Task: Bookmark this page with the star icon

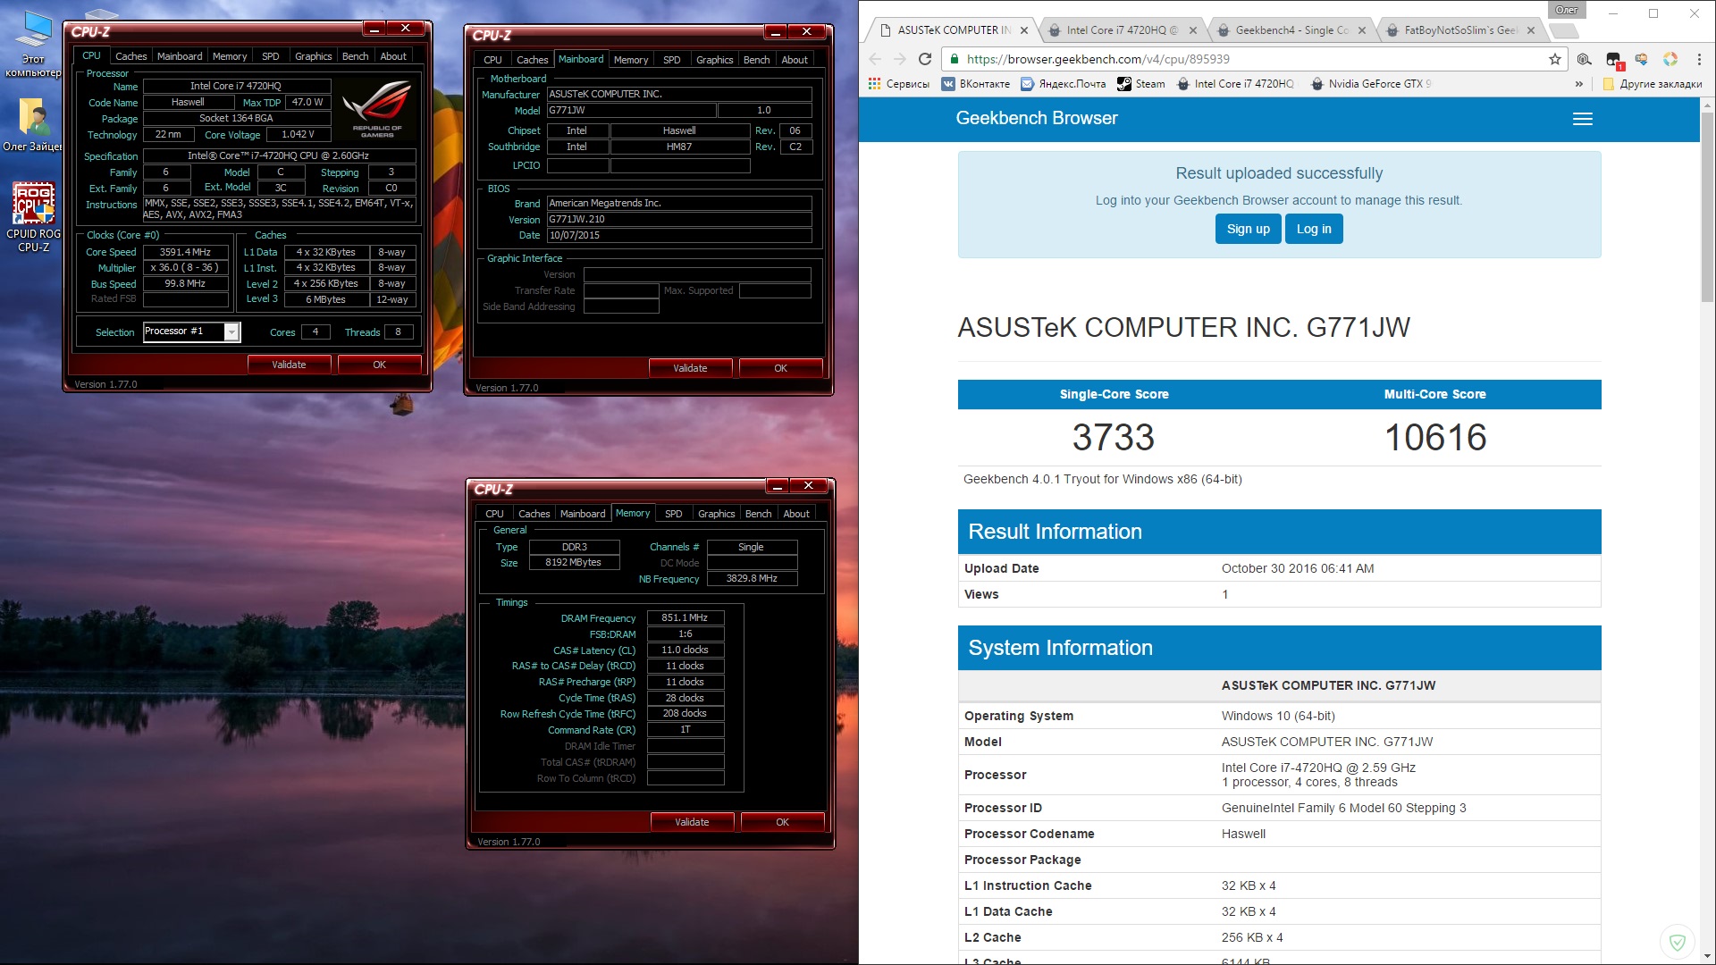Action: (1555, 59)
